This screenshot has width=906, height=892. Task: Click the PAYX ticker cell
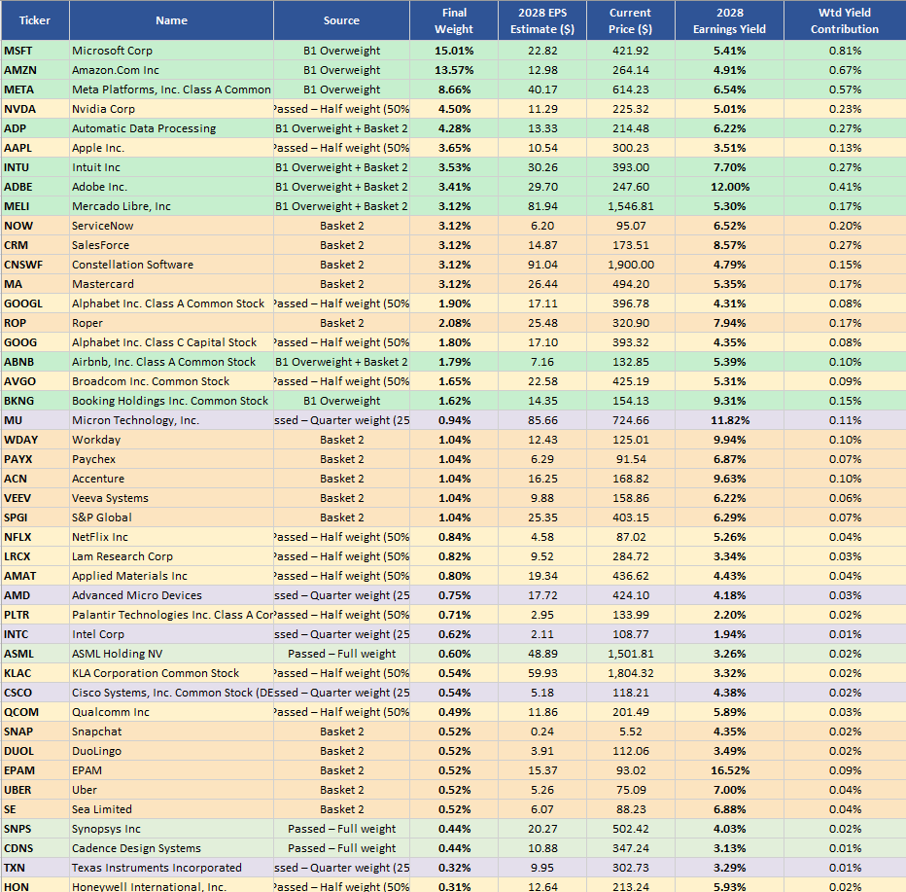(35, 459)
